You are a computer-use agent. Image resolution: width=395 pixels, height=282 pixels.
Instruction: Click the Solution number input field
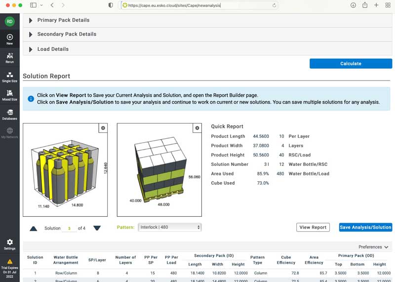pyautogui.click(x=69, y=229)
